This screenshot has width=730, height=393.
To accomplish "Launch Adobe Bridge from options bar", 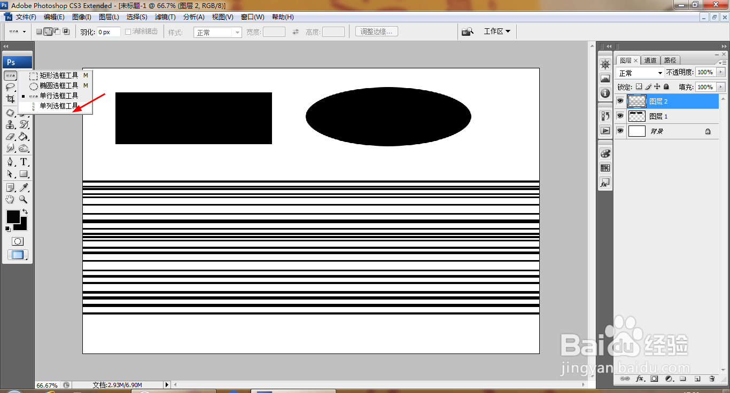I will click(x=468, y=32).
